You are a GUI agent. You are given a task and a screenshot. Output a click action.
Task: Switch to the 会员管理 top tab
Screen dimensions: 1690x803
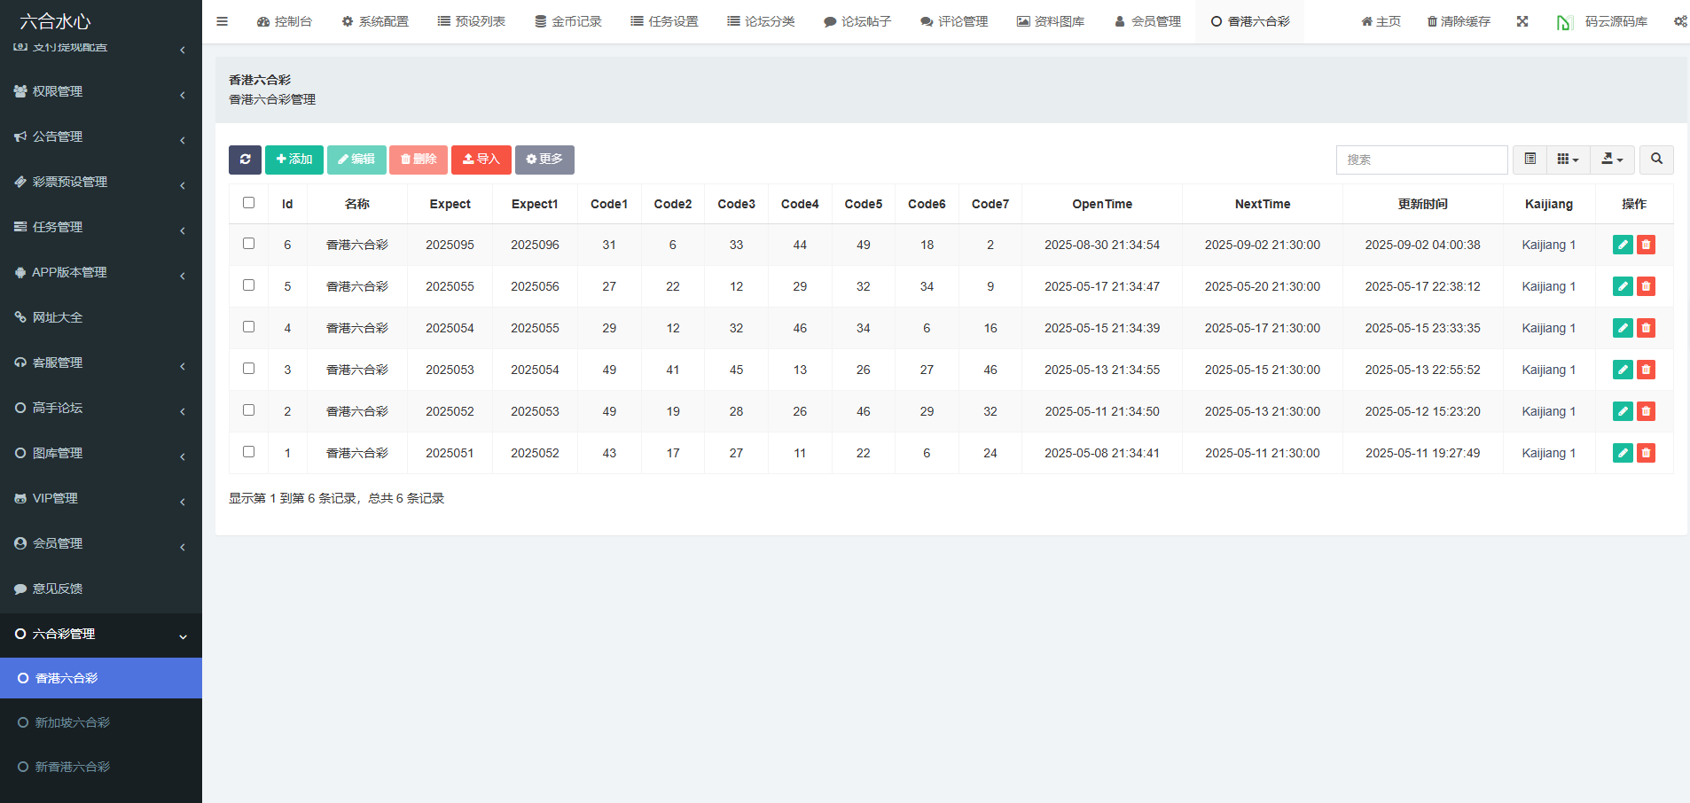coord(1147,21)
